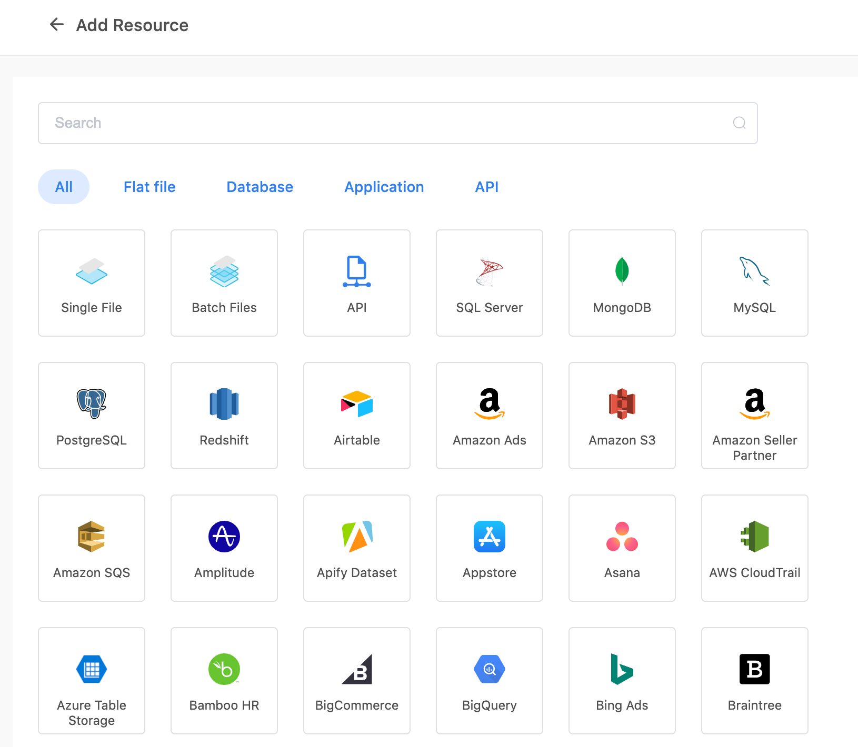Pick the Amplitude icon

pyautogui.click(x=224, y=536)
